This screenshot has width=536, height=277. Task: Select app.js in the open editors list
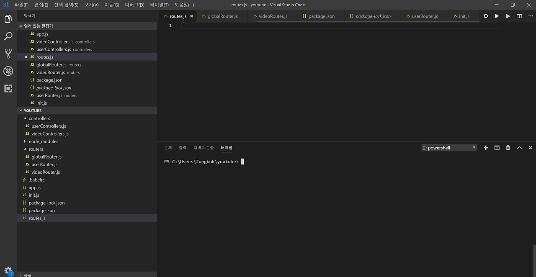87,34
